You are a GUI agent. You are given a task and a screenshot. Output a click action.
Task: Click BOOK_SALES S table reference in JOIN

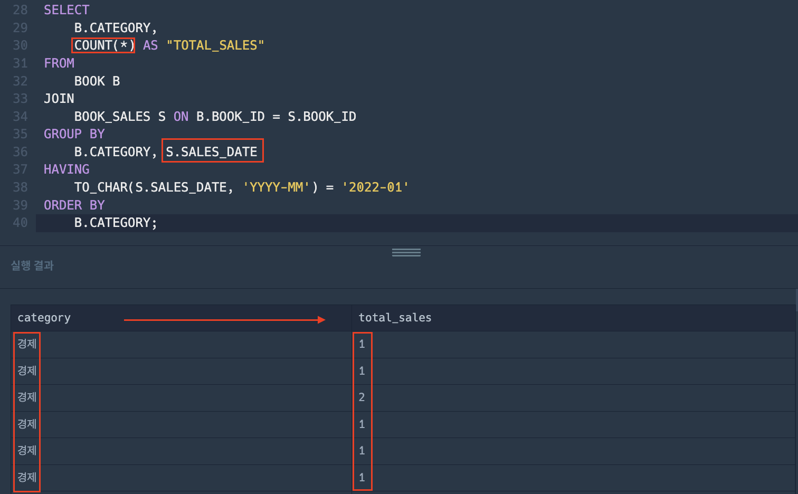tap(120, 117)
